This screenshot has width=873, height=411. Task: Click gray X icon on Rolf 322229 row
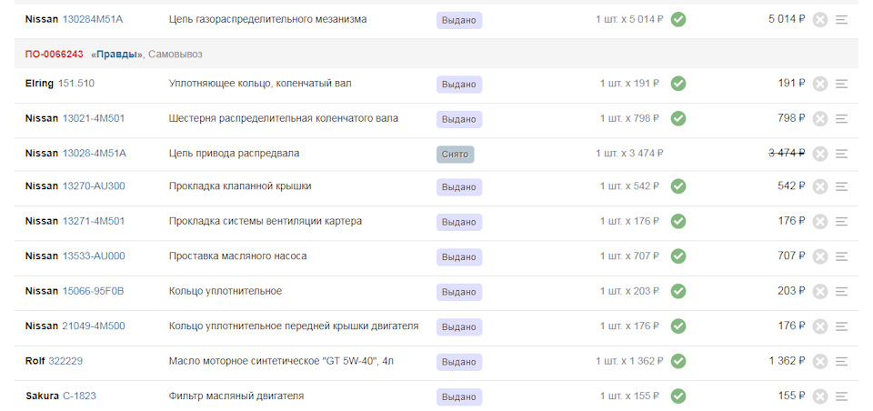819,361
